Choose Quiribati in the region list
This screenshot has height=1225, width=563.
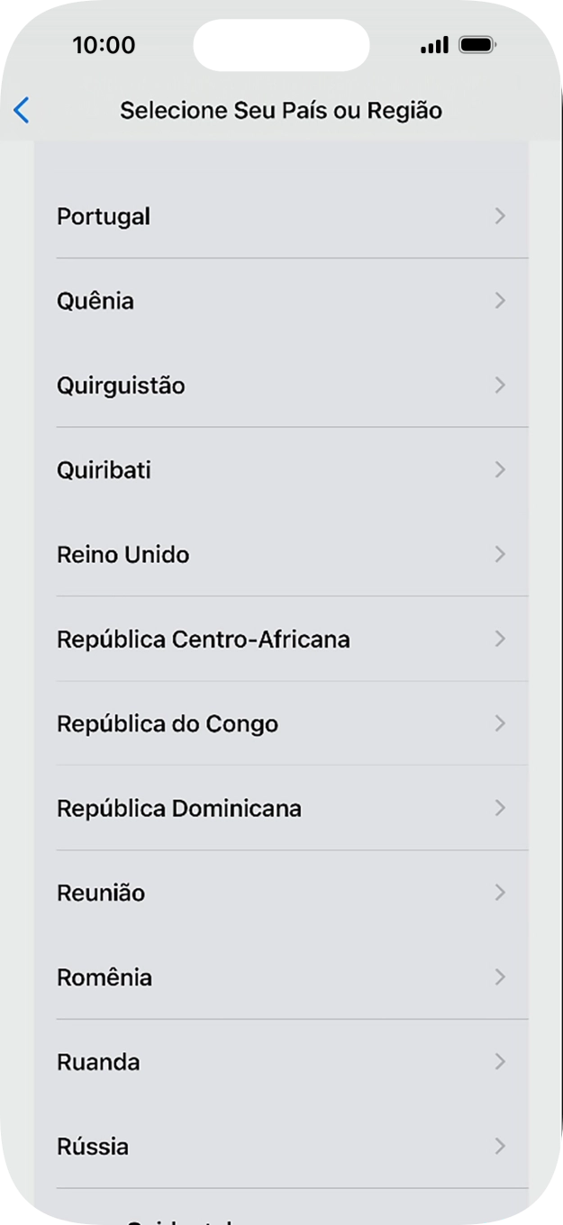tap(104, 470)
